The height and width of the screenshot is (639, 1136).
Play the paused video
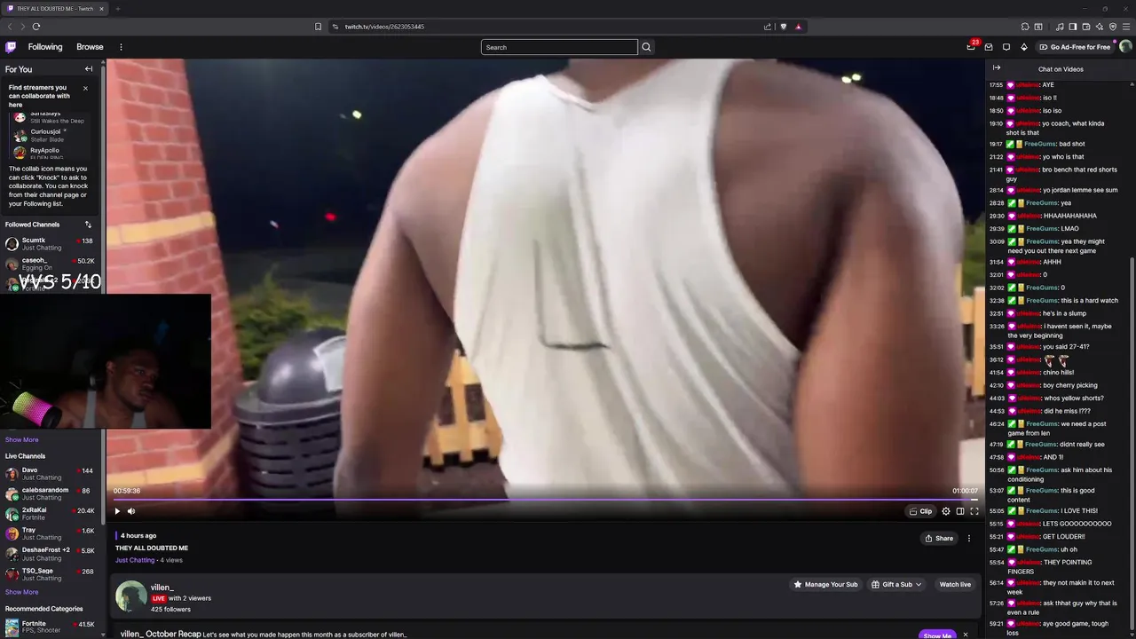(116, 511)
